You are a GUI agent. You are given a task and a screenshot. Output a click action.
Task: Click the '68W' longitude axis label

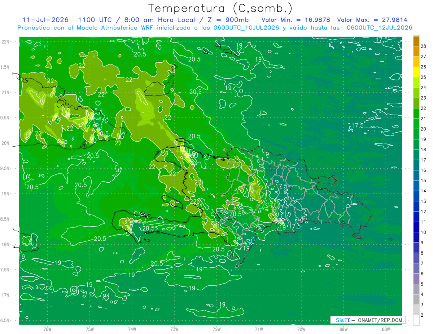386,329
